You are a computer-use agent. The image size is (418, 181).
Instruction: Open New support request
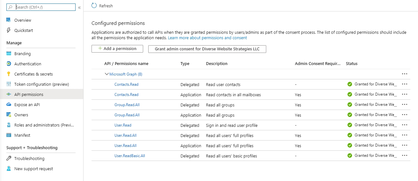point(33,169)
